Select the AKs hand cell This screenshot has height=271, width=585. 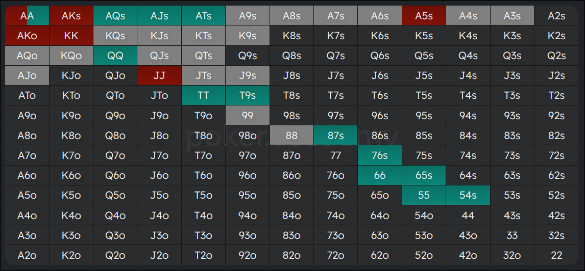71,16
